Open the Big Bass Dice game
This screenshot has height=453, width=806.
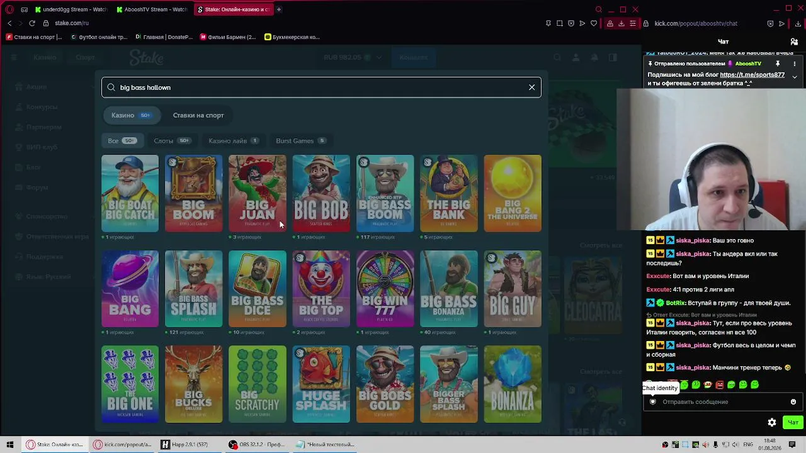pyautogui.click(x=257, y=289)
